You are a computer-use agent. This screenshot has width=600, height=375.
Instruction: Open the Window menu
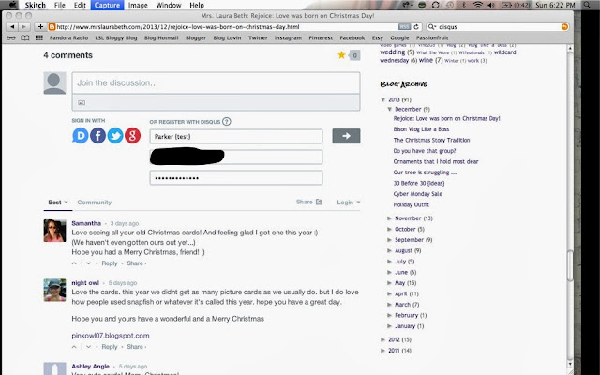(x=169, y=5)
